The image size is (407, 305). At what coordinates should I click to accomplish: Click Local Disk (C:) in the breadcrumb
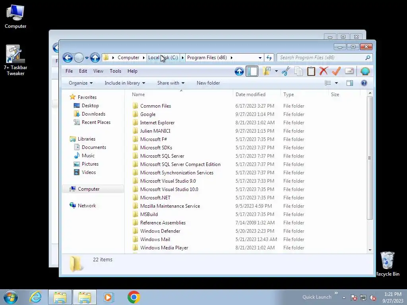coord(163,58)
